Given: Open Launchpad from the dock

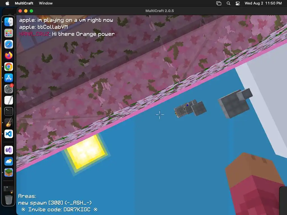Looking at the screenshot, I should pos(9,33).
